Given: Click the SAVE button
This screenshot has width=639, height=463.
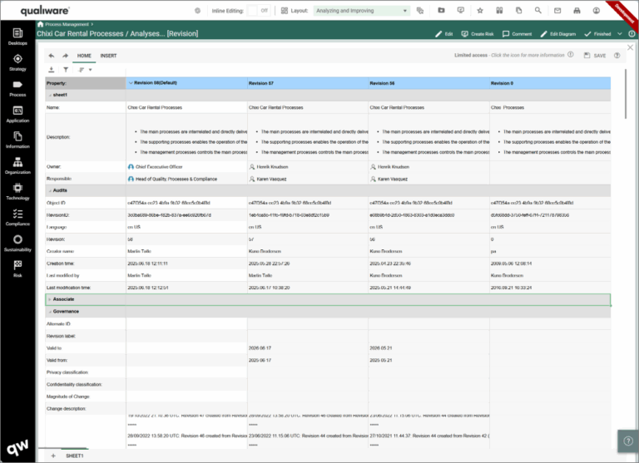Looking at the screenshot, I should [595, 56].
